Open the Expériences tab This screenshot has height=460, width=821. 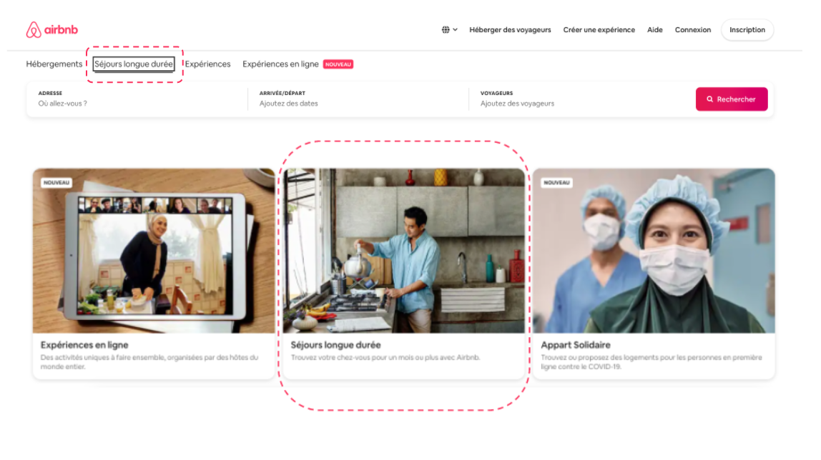(x=208, y=64)
